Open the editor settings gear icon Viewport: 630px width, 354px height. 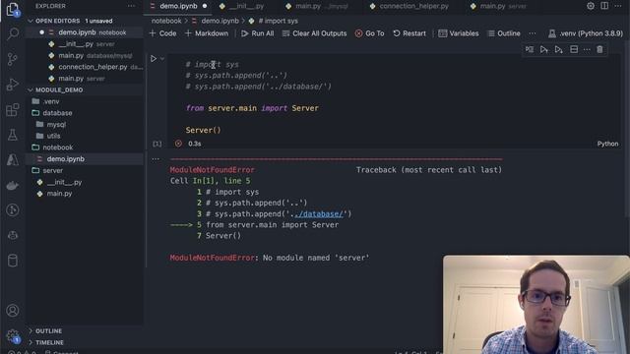(x=591, y=6)
